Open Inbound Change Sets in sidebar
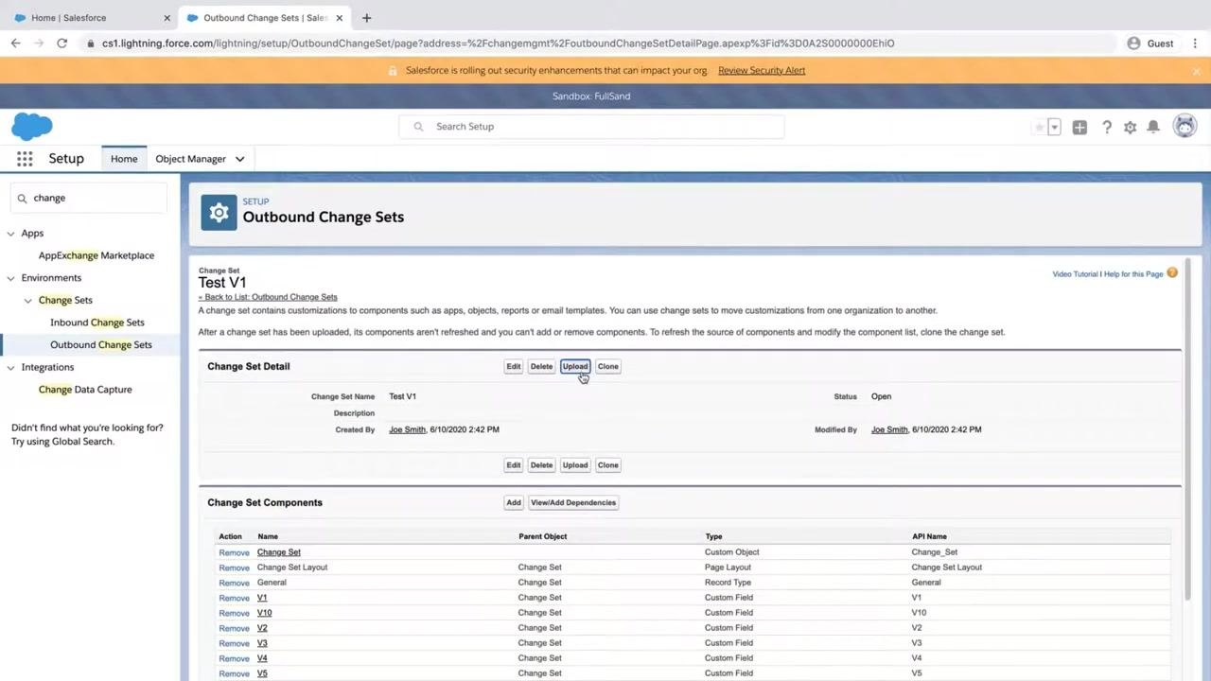Screen dimensions: 1211x681 97,323
